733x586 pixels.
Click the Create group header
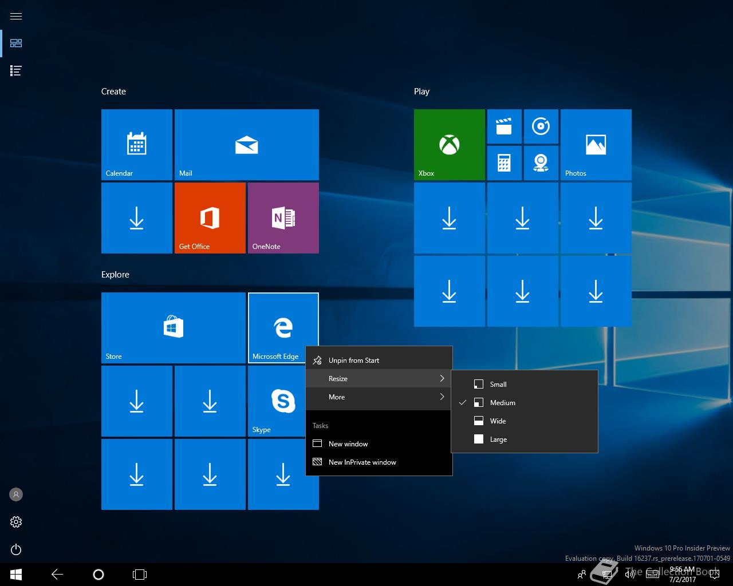[x=113, y=92]
